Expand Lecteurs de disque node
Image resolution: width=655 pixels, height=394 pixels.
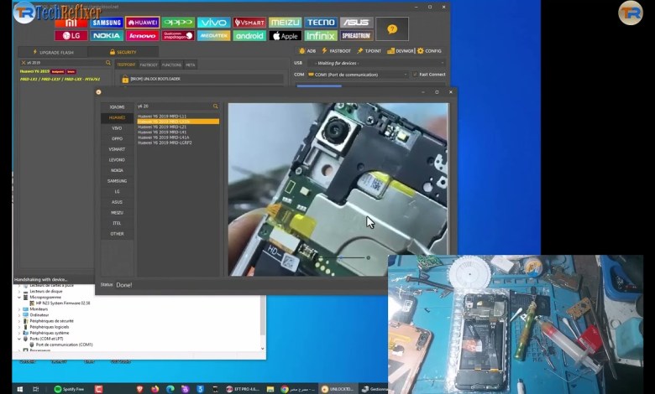(19, 292)
